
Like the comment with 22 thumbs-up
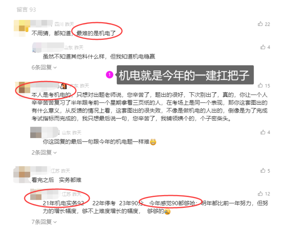[x=260, y=24]
